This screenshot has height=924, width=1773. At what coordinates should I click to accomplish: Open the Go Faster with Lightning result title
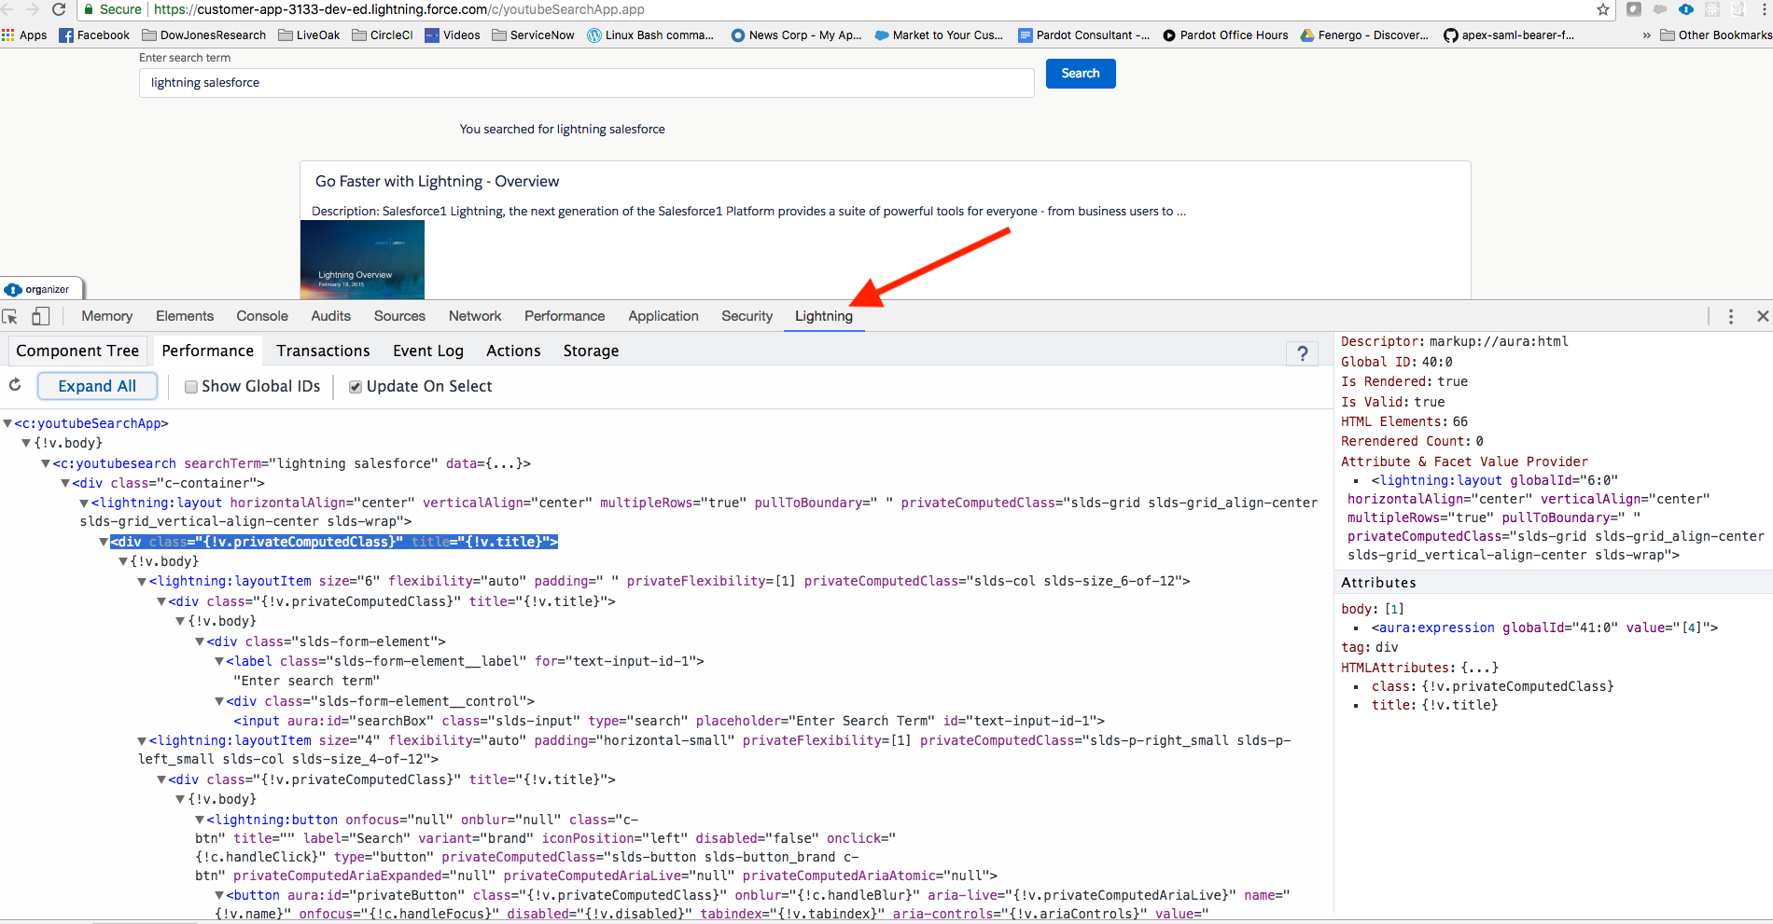437,182
